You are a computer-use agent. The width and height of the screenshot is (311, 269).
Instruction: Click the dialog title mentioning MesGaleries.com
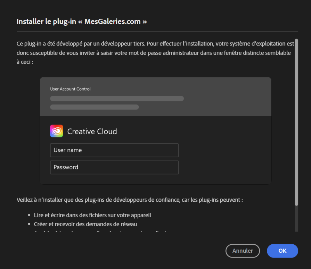pos(82,22)
